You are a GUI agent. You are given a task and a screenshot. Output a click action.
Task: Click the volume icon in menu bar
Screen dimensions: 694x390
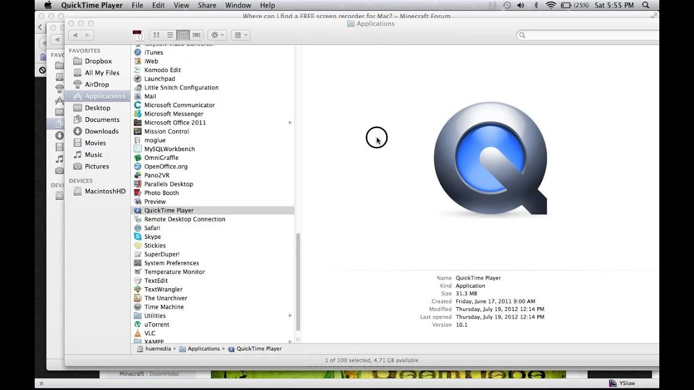click(520, 5)
